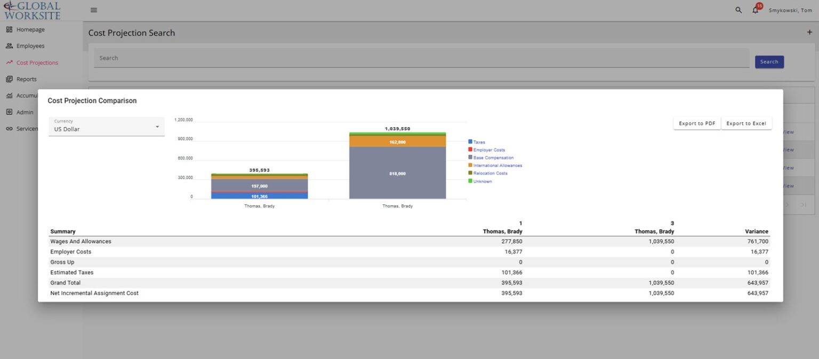Click the Variance column header
819x359 pixels.
(x=757, y=232)
